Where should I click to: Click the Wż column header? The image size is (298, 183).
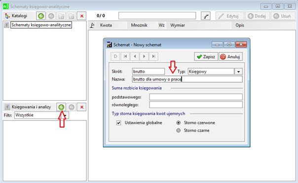pos(161,25)
